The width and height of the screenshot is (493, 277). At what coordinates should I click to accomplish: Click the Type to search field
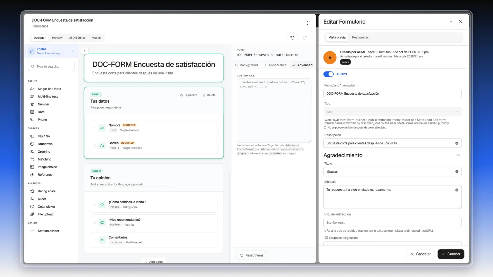pos(51,66)
